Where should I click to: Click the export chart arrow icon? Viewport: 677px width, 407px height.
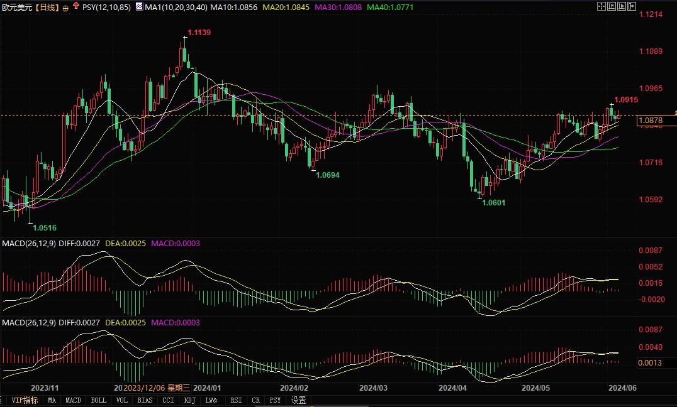[632, 6]
